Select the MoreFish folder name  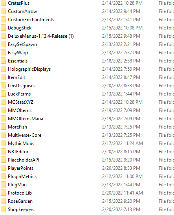[x=17, y=127]
